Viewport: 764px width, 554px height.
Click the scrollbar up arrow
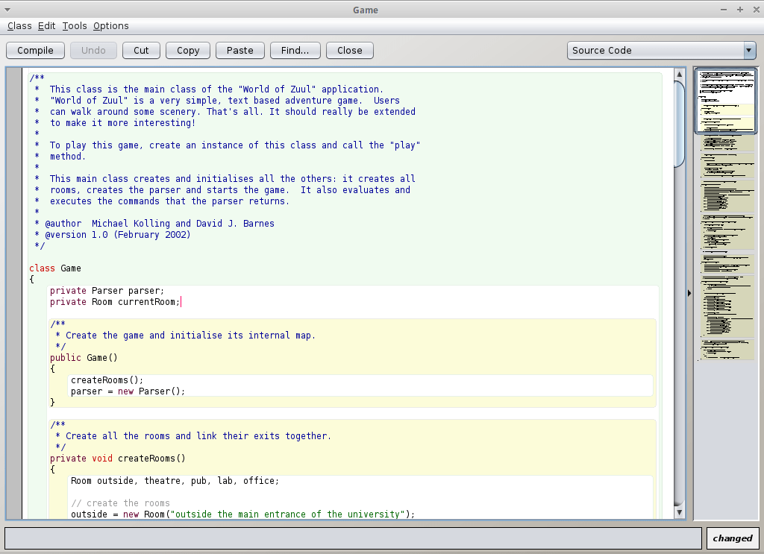679,73
